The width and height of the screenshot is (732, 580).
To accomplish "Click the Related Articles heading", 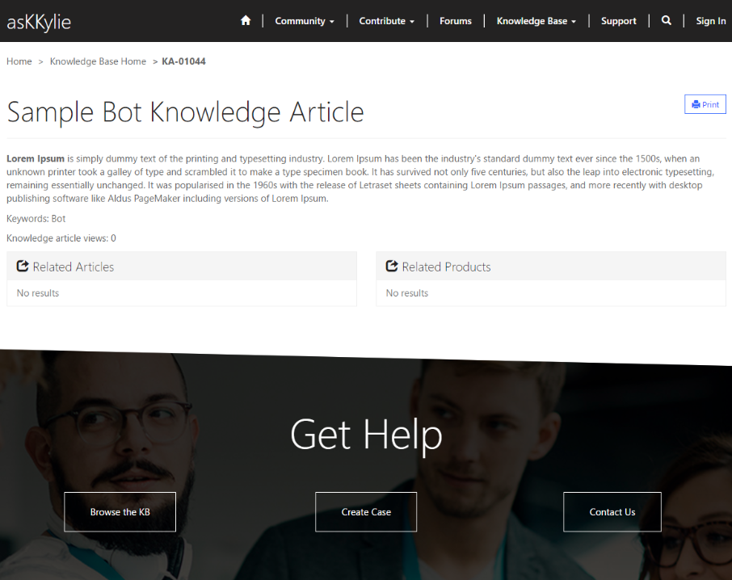I will tap(74, 267).
